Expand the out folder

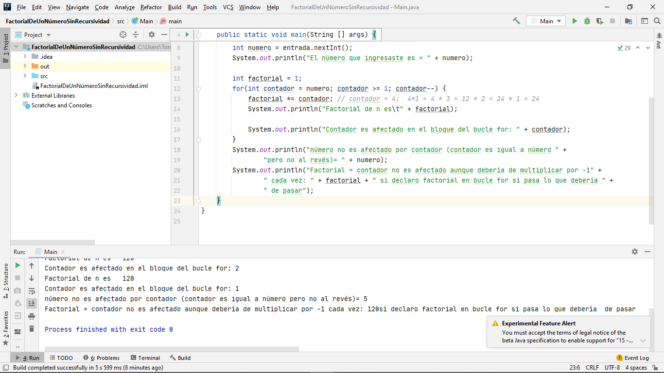click(x=25, y=67)
